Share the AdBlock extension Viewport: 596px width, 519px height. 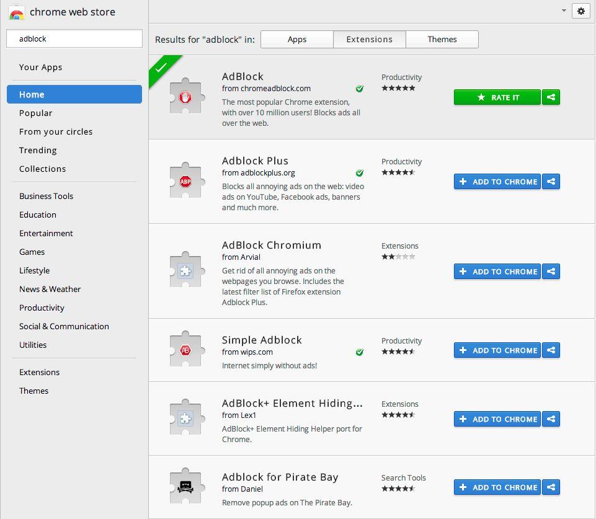point(551,97)
